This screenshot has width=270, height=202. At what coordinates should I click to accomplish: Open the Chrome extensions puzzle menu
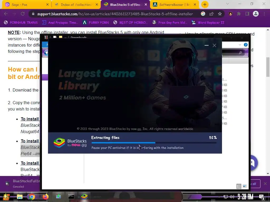pos(239,14)
